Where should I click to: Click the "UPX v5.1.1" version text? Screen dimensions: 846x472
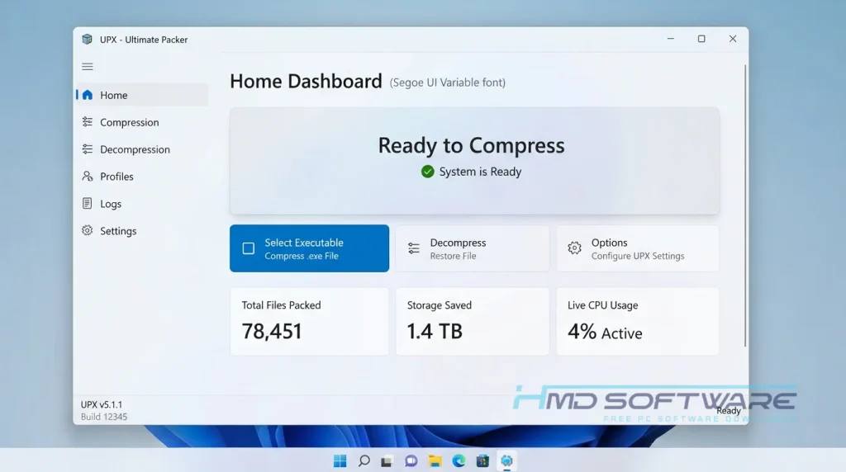(102, 404)
